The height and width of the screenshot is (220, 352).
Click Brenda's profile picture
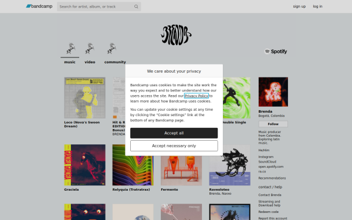tap(273, 92)
